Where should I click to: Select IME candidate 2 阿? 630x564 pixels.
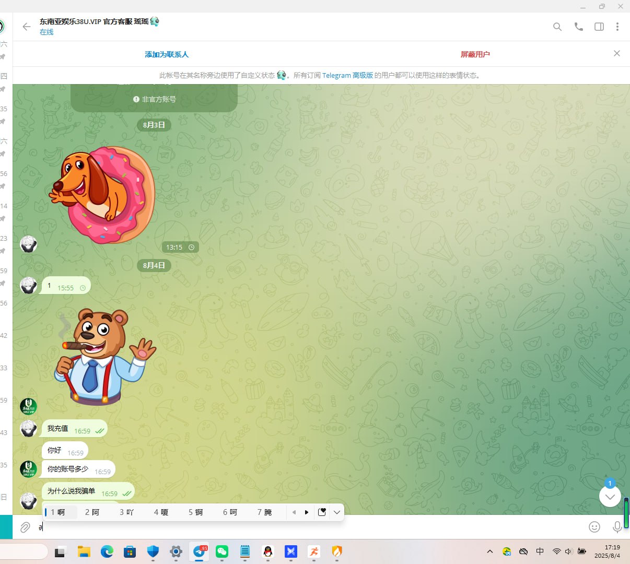click(x=92, y=512)
